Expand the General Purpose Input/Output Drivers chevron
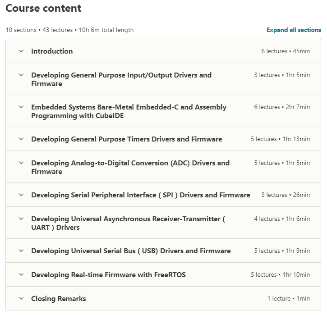The width and height of the screenshot is (327, 315). tap(21, 75)
